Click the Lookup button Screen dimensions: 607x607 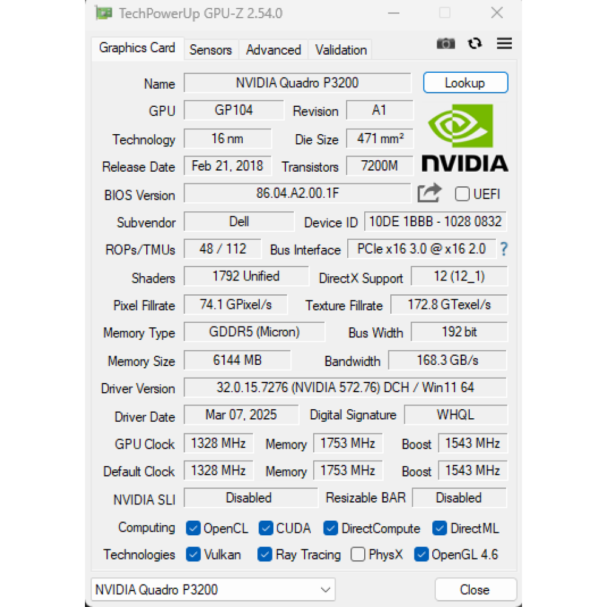(x=466, y=83)
